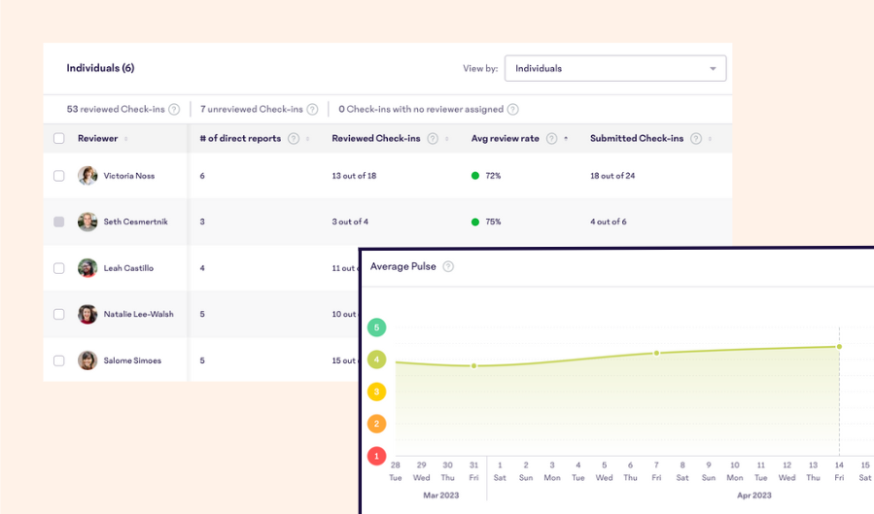Click help icon next to unreviewed Check-ins
The height and width of the screenshot is (514, 874).
tap(312, 110)
